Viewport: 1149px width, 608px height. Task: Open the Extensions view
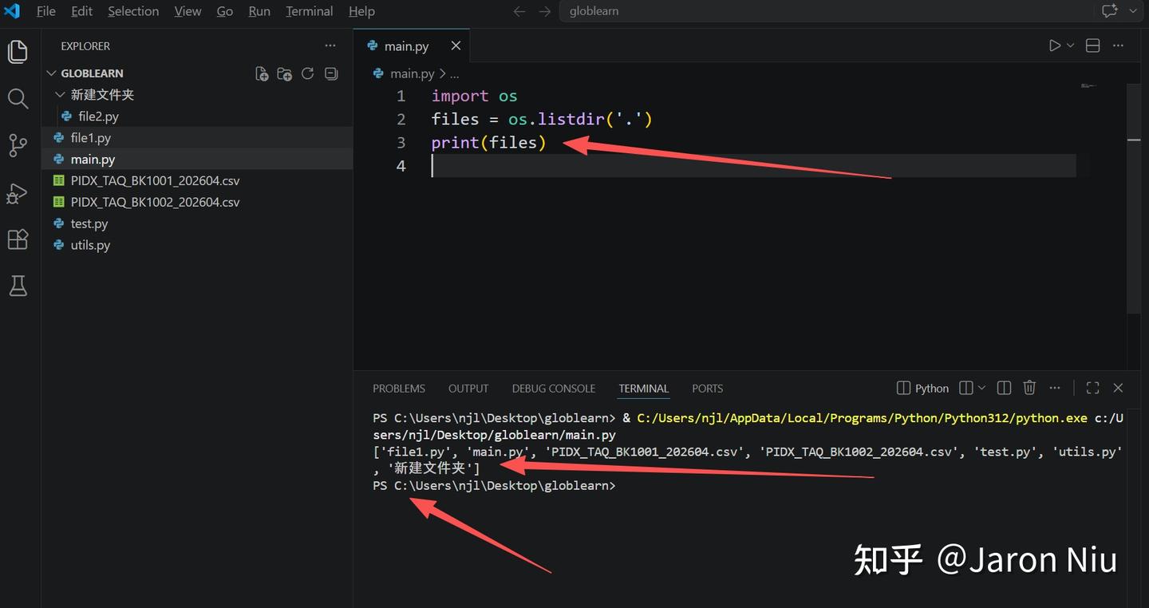click(x=18, y=239)
